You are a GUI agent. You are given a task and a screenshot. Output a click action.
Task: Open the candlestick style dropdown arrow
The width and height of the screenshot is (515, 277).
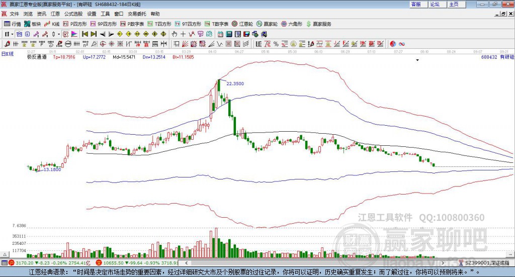(59, 35)
